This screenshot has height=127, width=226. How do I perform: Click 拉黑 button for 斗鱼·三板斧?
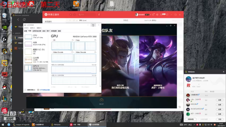(x=220, y=100)
